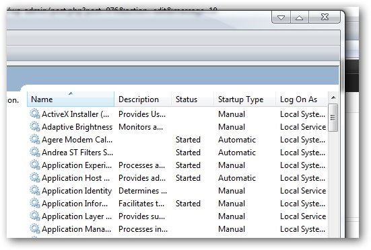Sort services by the Description column header
Viewport: 371px width, 250px height.
(143, 99)
